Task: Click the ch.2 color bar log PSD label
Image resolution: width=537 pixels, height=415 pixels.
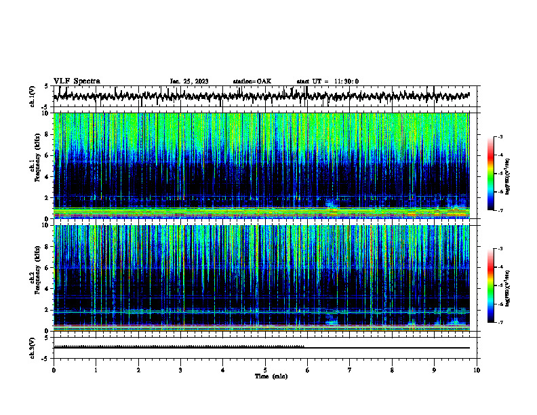Action: point(508,289)
